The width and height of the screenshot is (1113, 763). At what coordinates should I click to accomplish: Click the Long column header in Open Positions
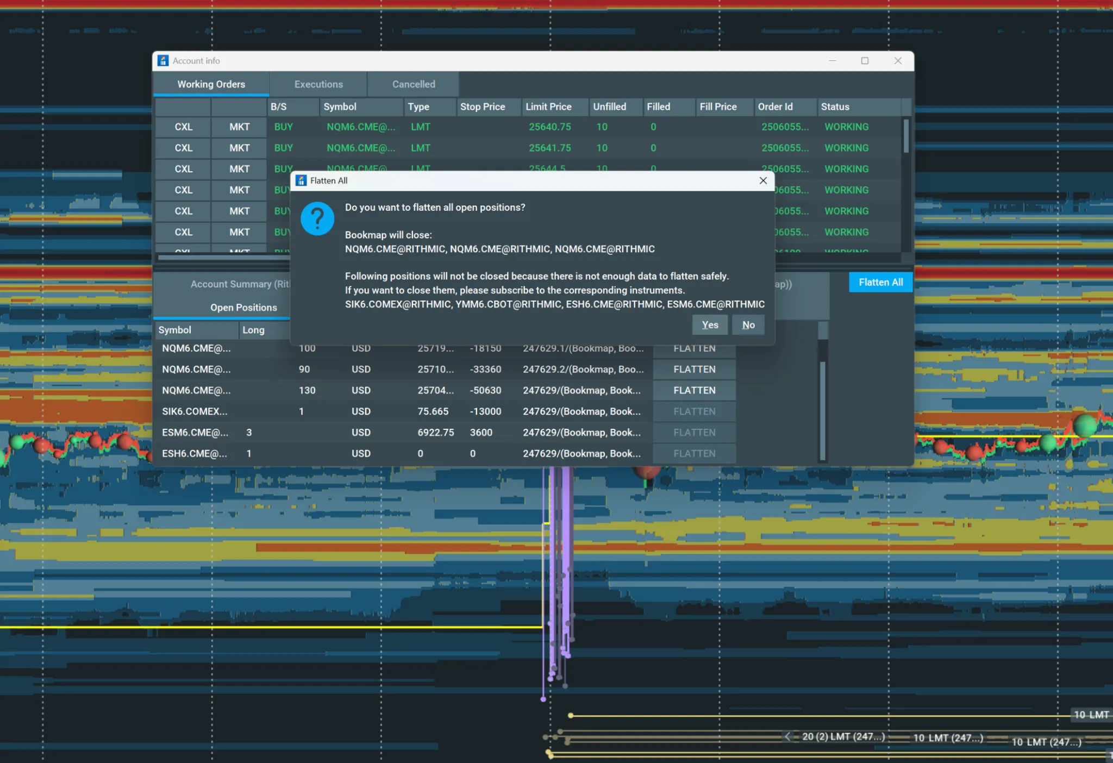[x=265, y=330]
